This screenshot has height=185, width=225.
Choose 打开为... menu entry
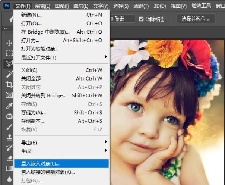click(61, 40)
